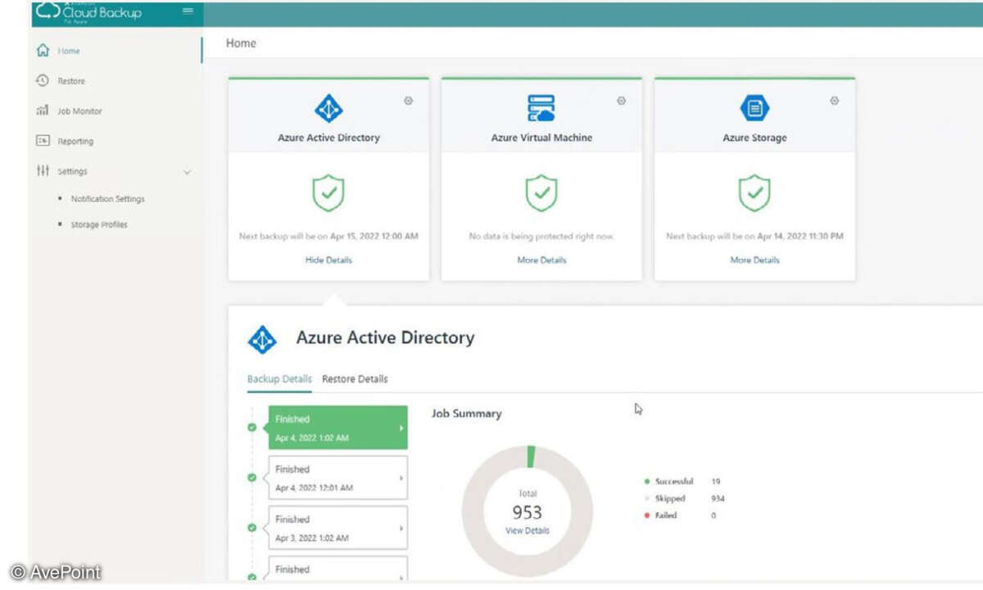The image size is (983, 590).
Task: Click the Azure Virtual Machine card icon
Action: pos(541,108)
